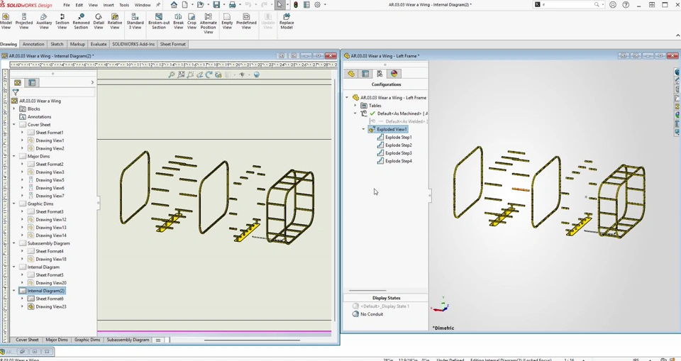Image resolution: width=681 pixels, height=361 pixels.
Task: Insert a Model View
Action: pyautogui.click(x=6, y=21)
